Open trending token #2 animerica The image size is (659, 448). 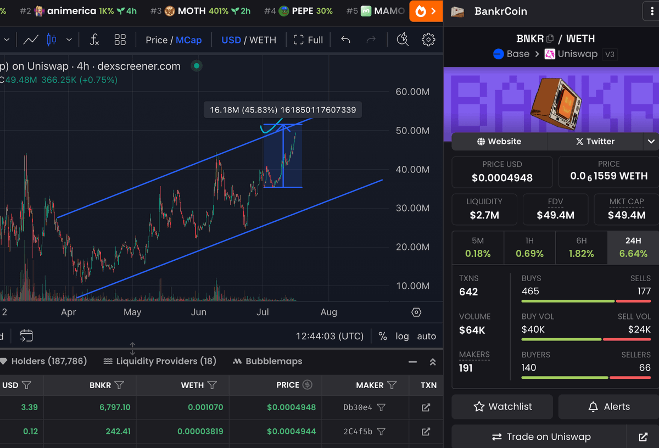[x=79, y=11]
